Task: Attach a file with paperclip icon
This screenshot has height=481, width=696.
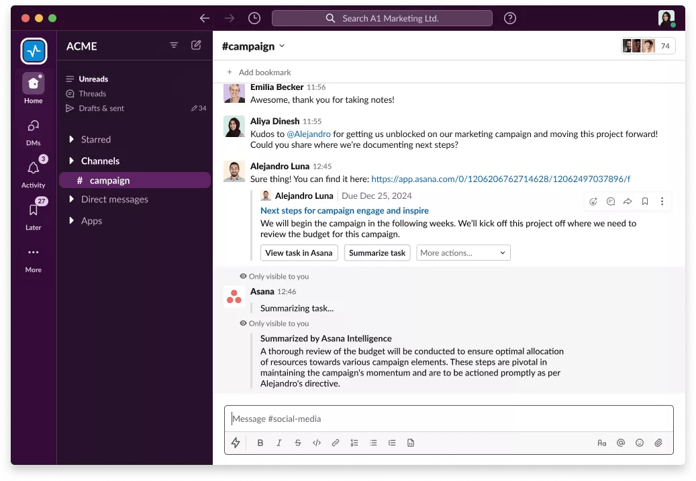Action: click(x=658, y=443)
